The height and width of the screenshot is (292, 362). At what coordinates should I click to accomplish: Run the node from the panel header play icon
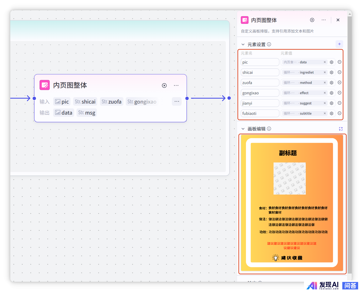pos(312,20)
